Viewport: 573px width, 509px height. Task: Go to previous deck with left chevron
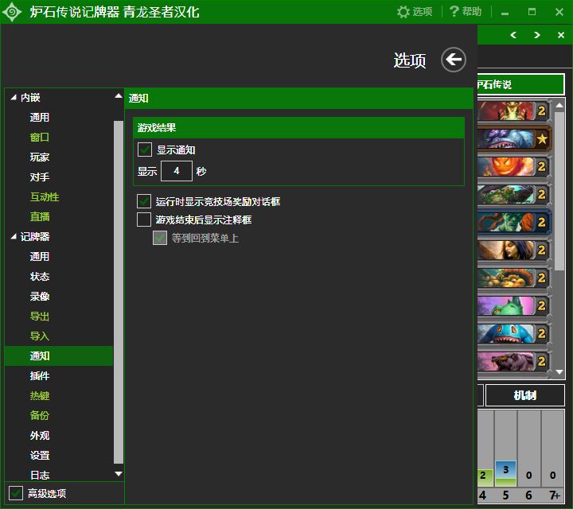pyautogui.click(x=513, y=35)
